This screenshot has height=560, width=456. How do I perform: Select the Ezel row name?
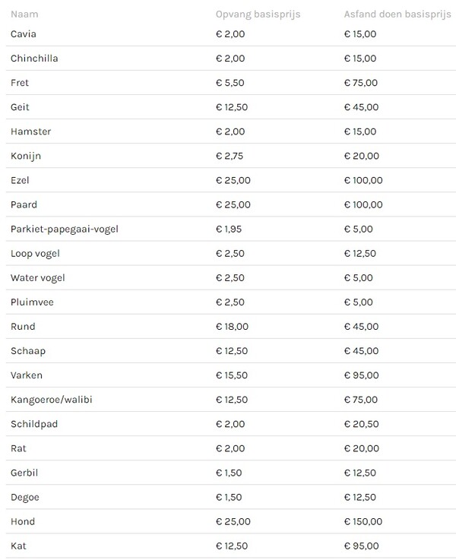(x=20, y=180)
